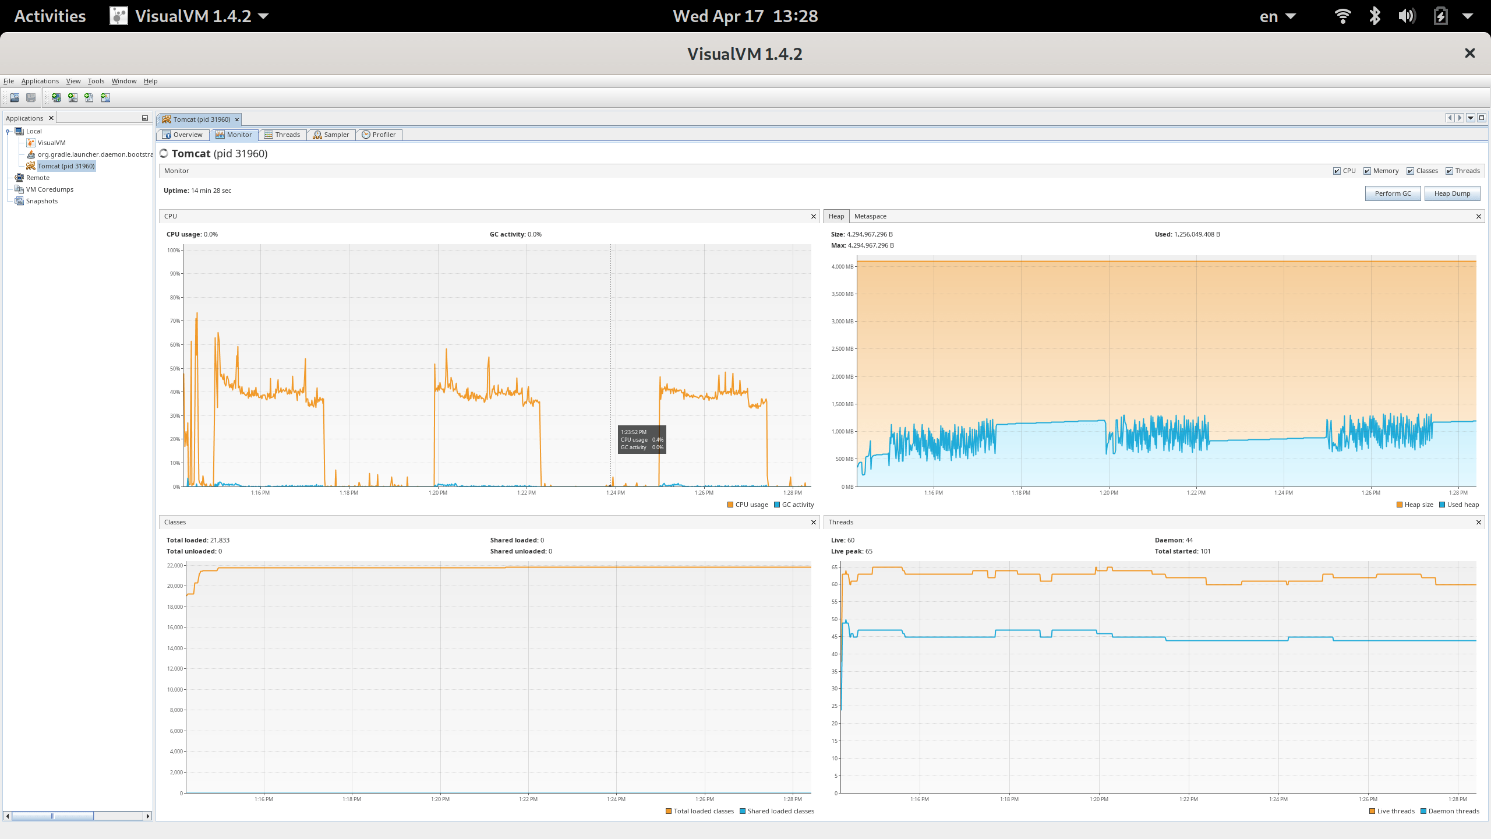
Task: Close the Tomcat (pid 31960) document tab
Action: [x=237, y=119]
